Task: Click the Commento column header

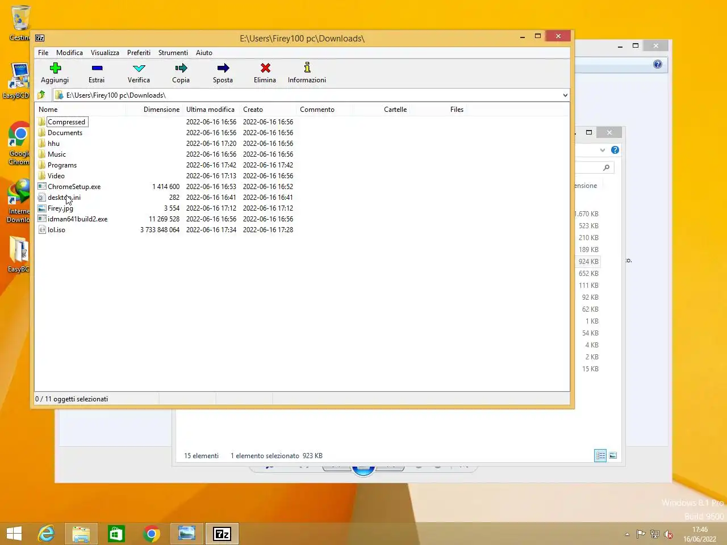Action: (324, 110)
